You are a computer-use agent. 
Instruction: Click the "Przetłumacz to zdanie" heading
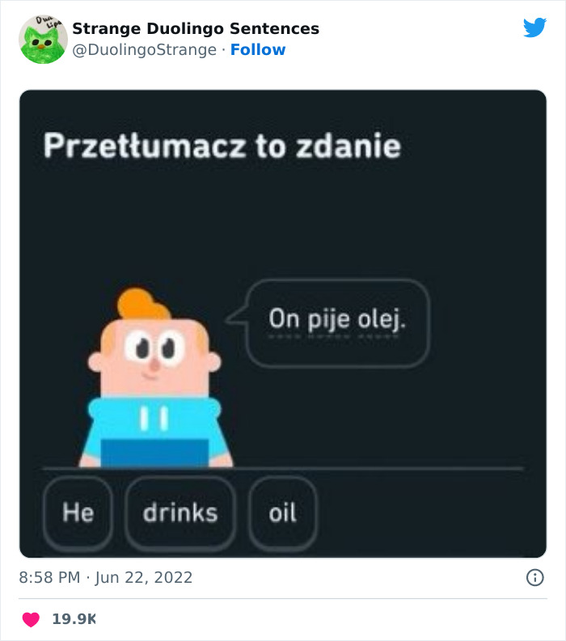click(222, 146)
